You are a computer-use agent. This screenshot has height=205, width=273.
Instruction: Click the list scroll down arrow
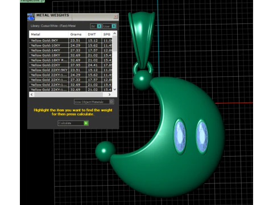[x=115, y=89]
